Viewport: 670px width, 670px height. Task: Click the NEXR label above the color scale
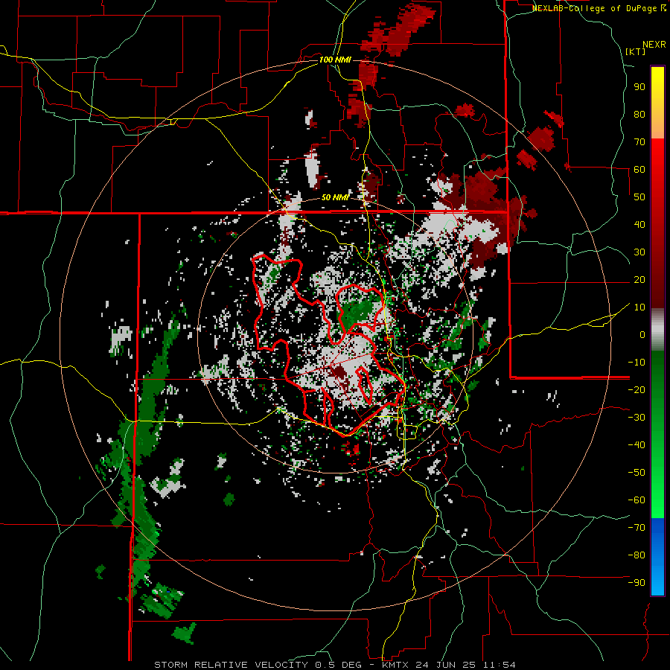click(654, 45)
